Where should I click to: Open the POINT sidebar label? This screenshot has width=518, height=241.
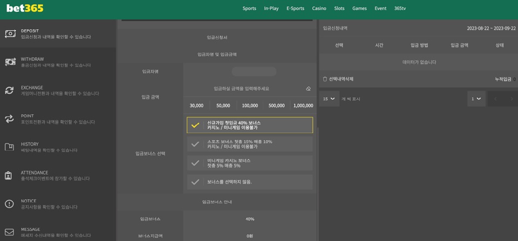click(x=28, y=116)
